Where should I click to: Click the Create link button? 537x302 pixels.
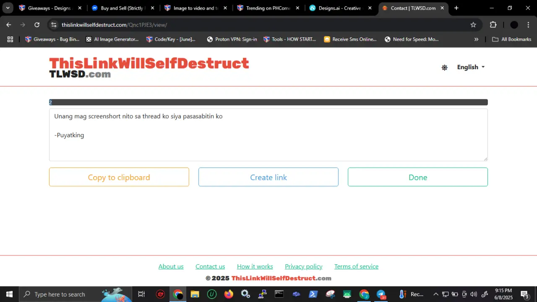coord(268,177)
